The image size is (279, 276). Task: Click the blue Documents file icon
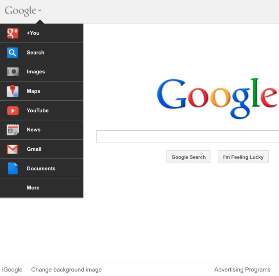[13, 168]
